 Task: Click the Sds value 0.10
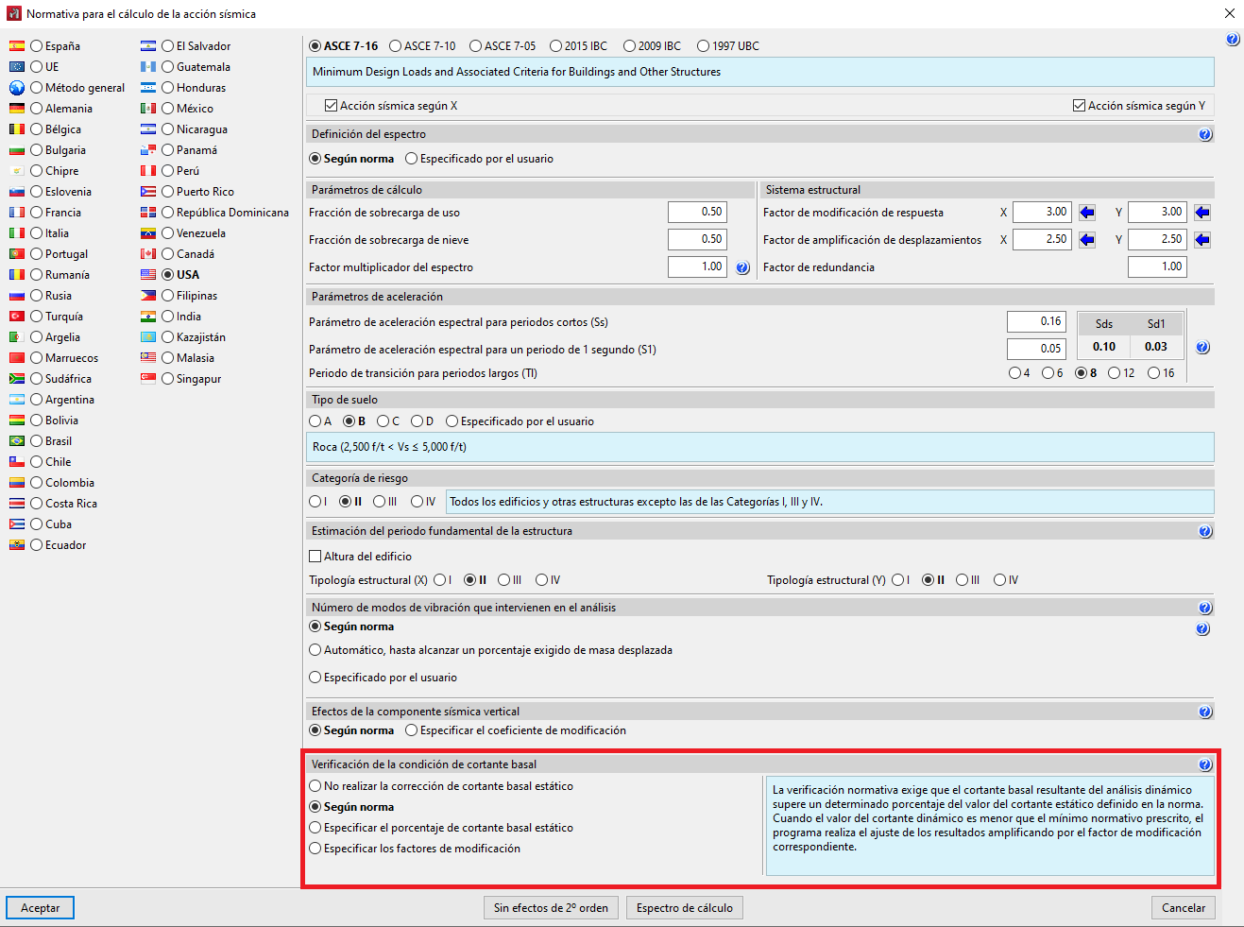[x=1104, y=347]
